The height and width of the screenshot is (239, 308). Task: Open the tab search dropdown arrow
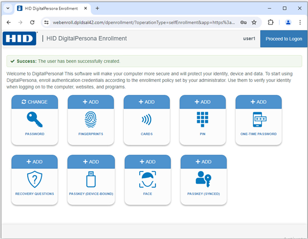pyautogui.click(x=8, y=9)
